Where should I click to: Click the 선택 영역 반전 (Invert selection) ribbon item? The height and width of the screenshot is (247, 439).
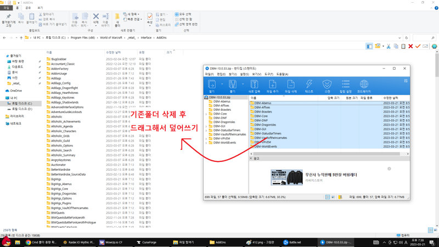186,24
